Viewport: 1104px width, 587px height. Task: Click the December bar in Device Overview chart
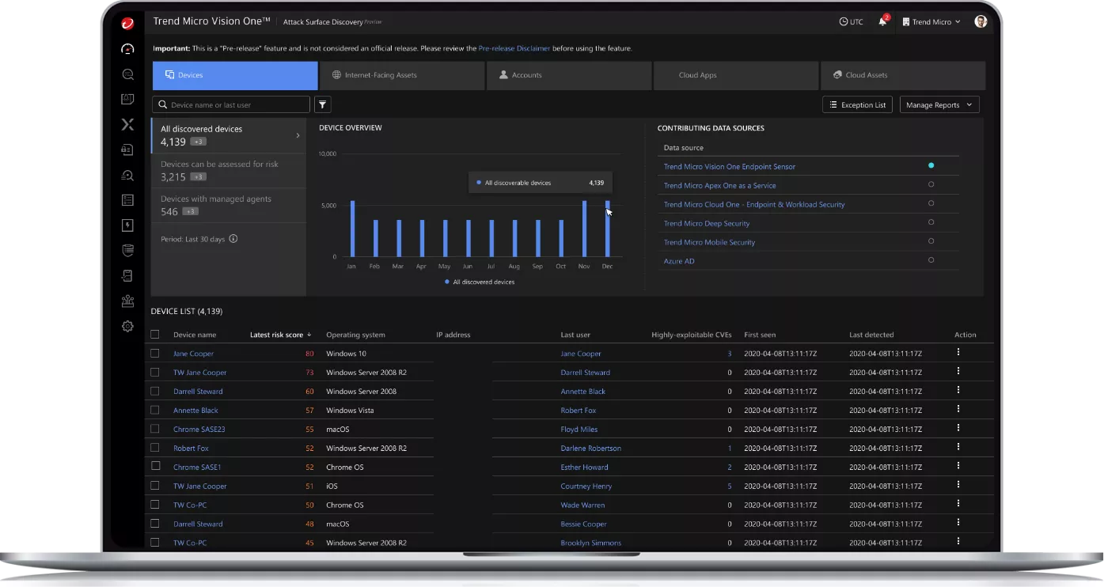[x=608, y=229]
